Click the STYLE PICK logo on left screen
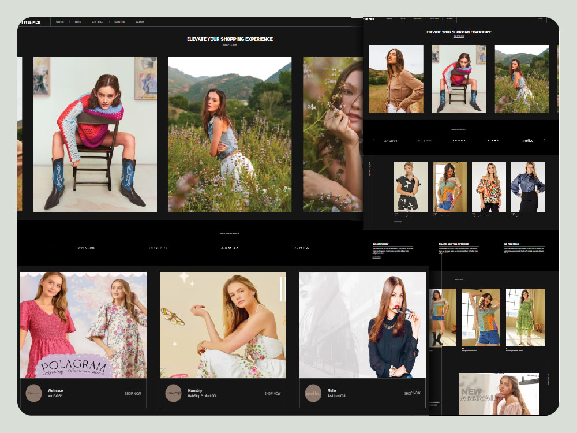The width and height of the screenshot is (577, 433). coord(31,22)
